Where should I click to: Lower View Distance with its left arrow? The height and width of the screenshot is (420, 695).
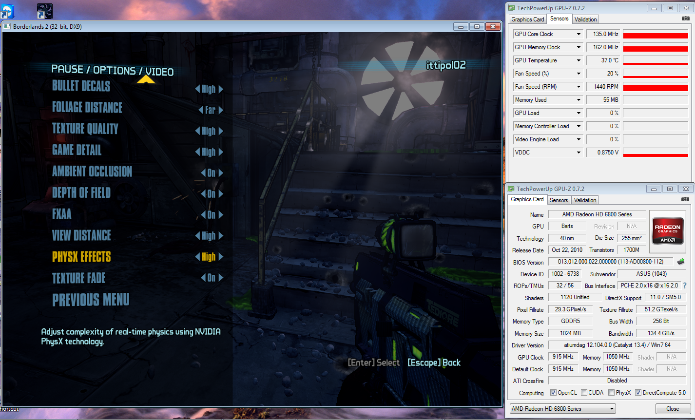coord(197,236)
